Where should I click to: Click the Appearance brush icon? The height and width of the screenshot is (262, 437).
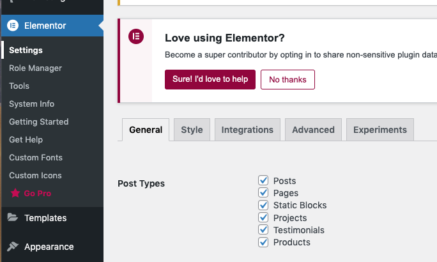click(13, 247)
